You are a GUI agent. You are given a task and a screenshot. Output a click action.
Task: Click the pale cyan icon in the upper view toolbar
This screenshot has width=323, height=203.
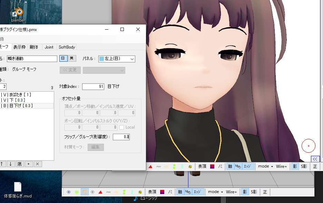[182, 166]
